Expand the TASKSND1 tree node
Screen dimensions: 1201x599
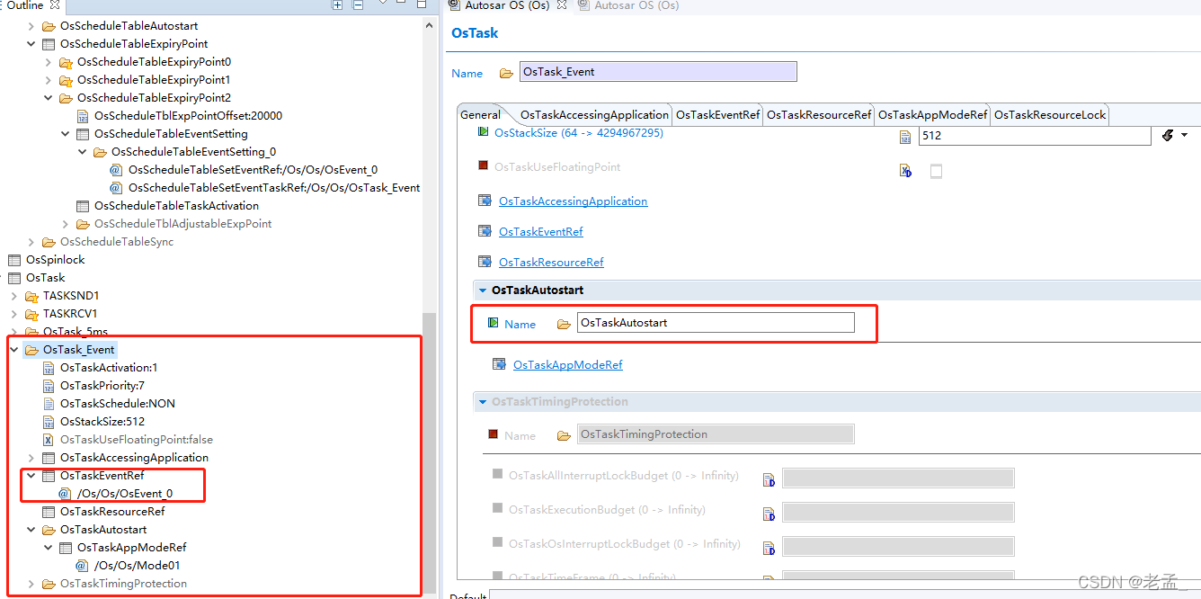click(14, 296)
